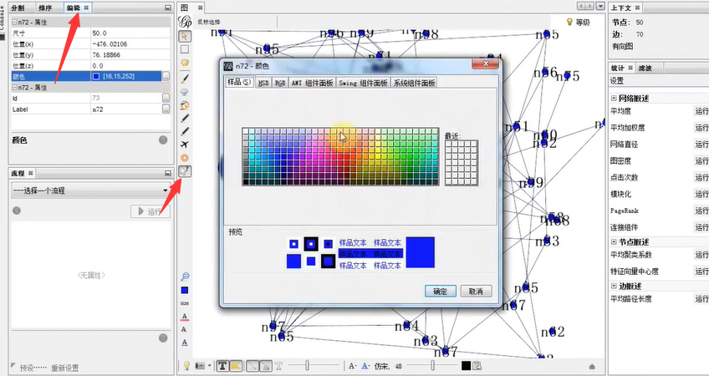Toggle the edge source-color button
The width and height of the screenshot is (709, 376).
click(x=253, y=366)
